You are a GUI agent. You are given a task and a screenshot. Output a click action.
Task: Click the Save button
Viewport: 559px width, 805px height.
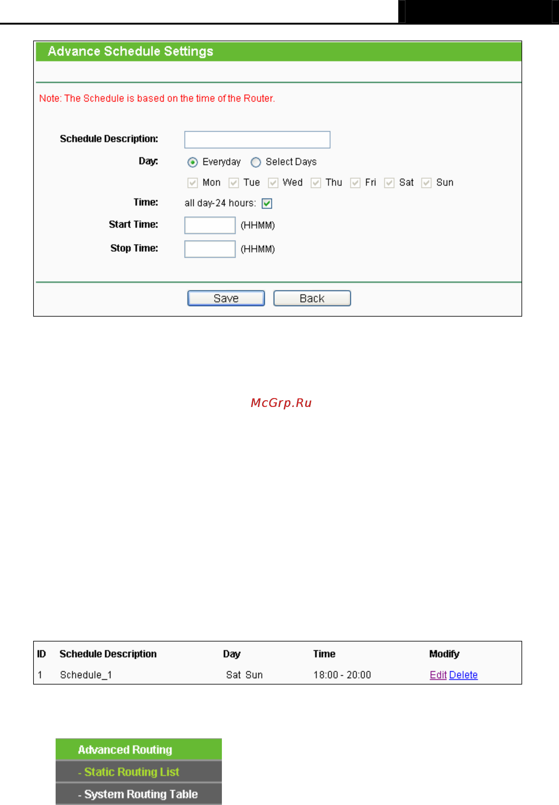click(226, 298)
